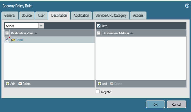Screen dimensions: 191x112
Task: Switch to the Application tab
Action: pyautogui.click(x=81, y=16)
